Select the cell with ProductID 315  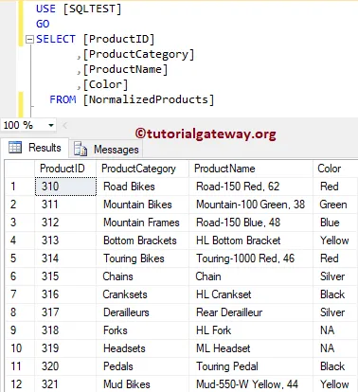click(x=65, y=276)
